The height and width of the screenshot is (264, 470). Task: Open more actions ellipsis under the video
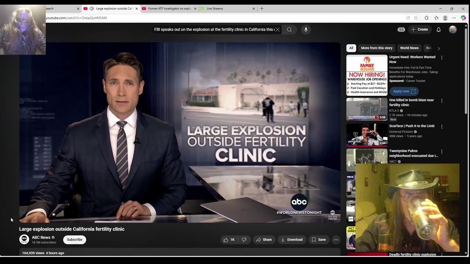pyautogui.click(x=336, y=240)
